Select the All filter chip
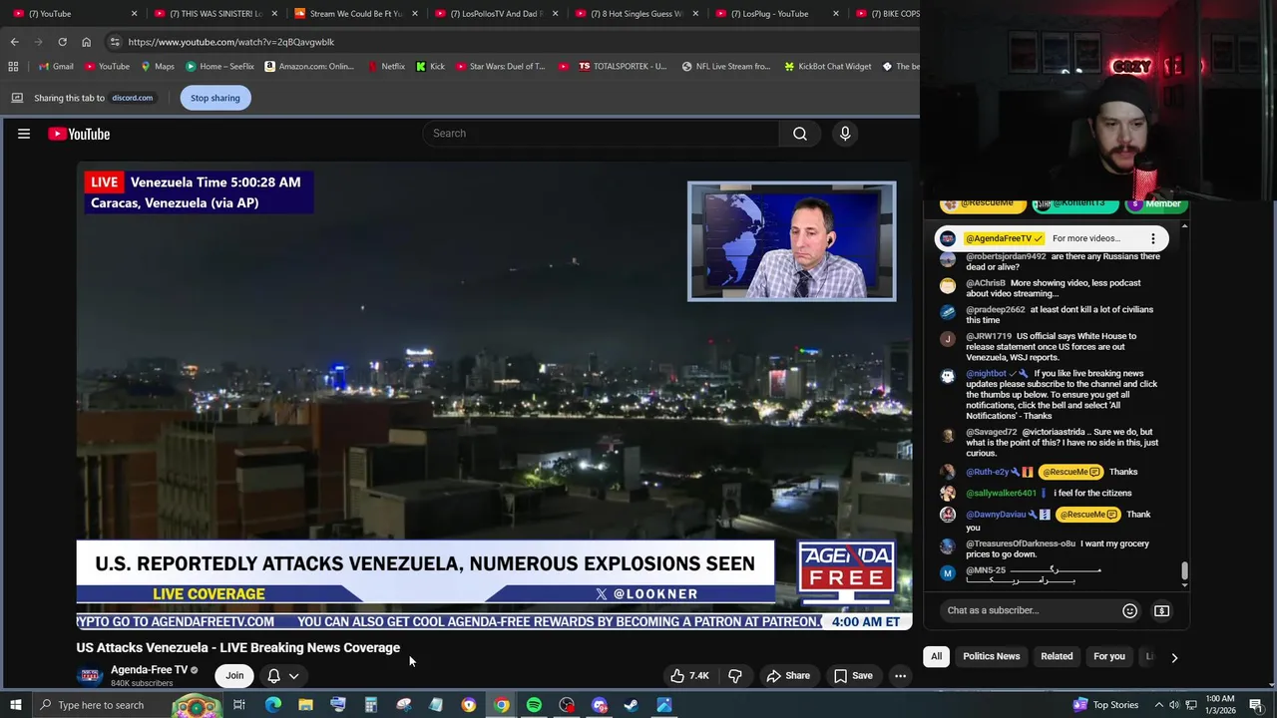1277x718 pixels. click(x=936, y=656)
